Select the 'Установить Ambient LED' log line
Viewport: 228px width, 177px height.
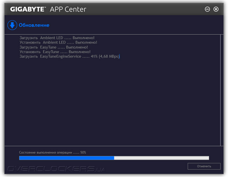coord(58,42)
